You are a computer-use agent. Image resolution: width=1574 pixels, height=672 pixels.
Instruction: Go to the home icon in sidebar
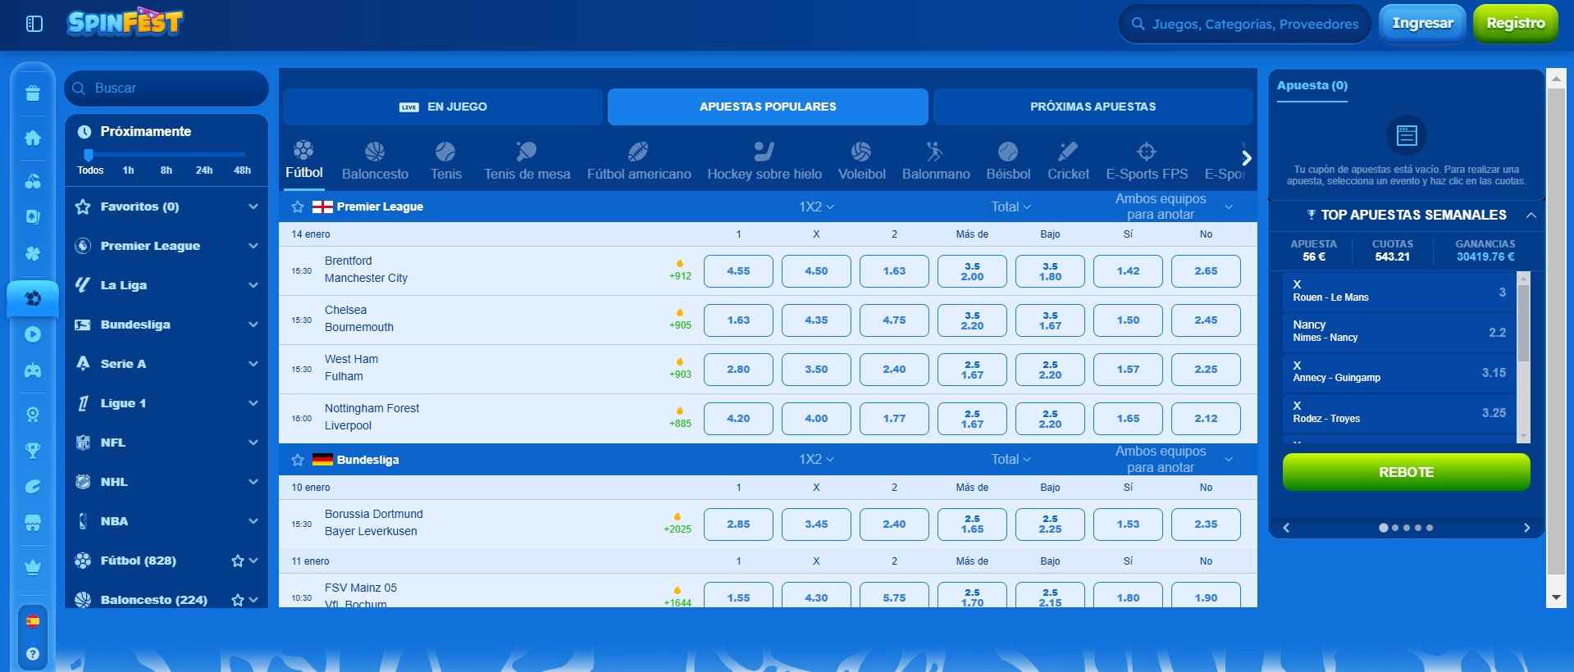click(33, 138)
